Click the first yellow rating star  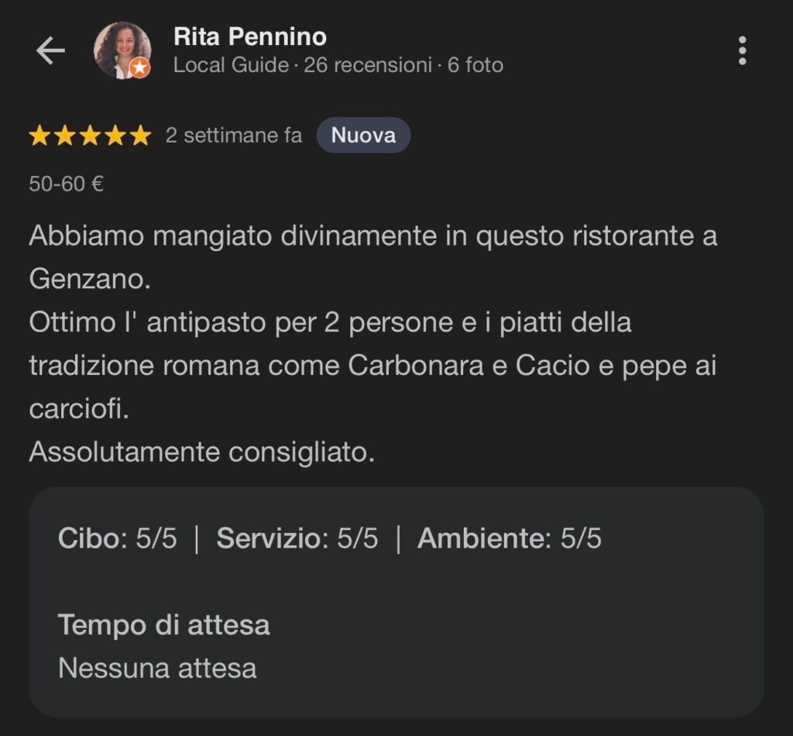click(x=39, y=136)
